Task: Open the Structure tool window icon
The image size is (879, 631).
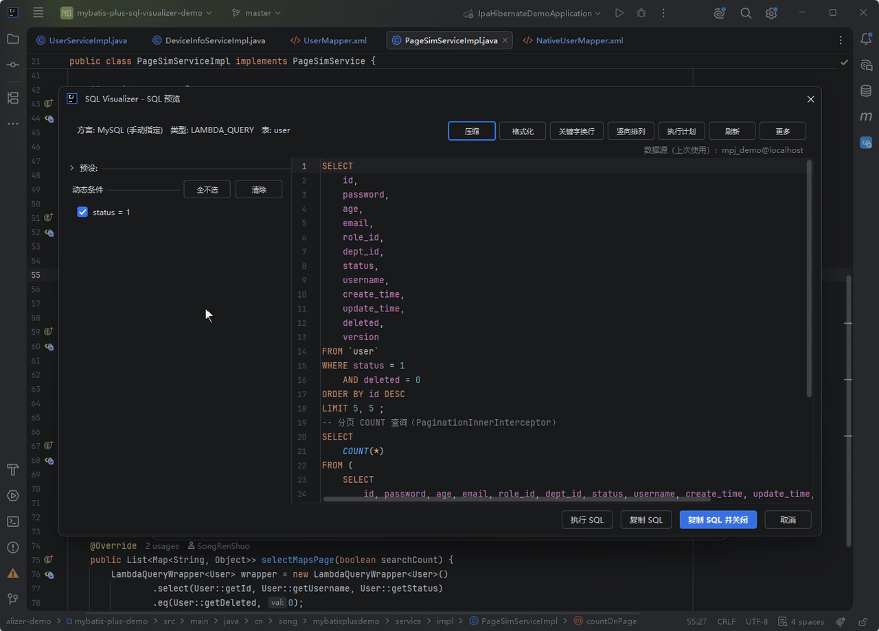Action: (x=13, y=97)
